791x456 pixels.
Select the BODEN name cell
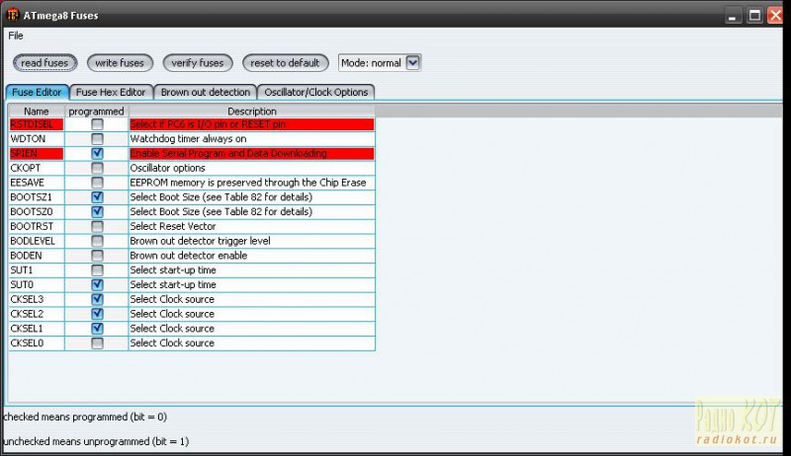(x=37, y=256)
